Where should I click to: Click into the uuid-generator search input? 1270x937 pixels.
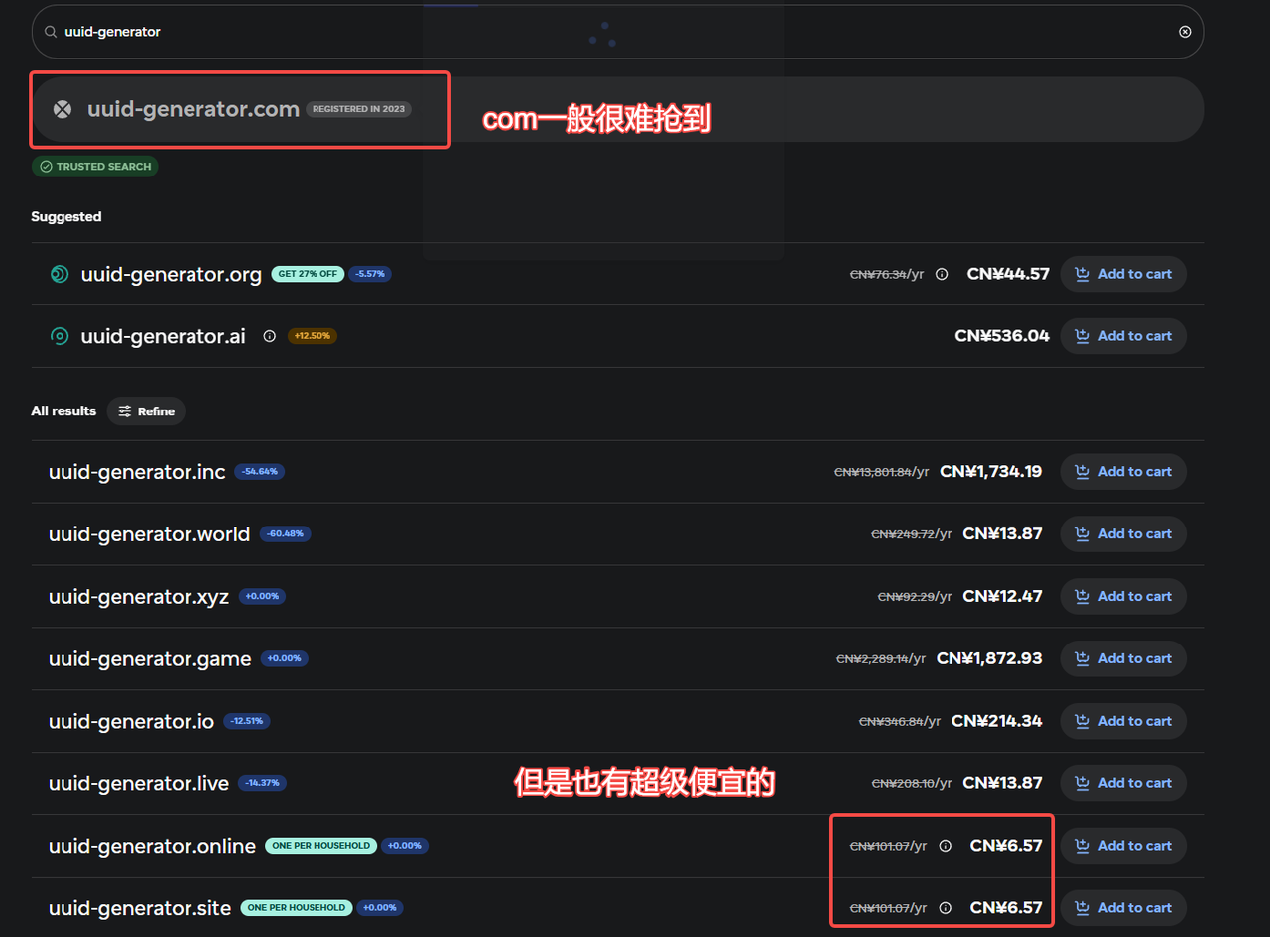pos(615,32)
